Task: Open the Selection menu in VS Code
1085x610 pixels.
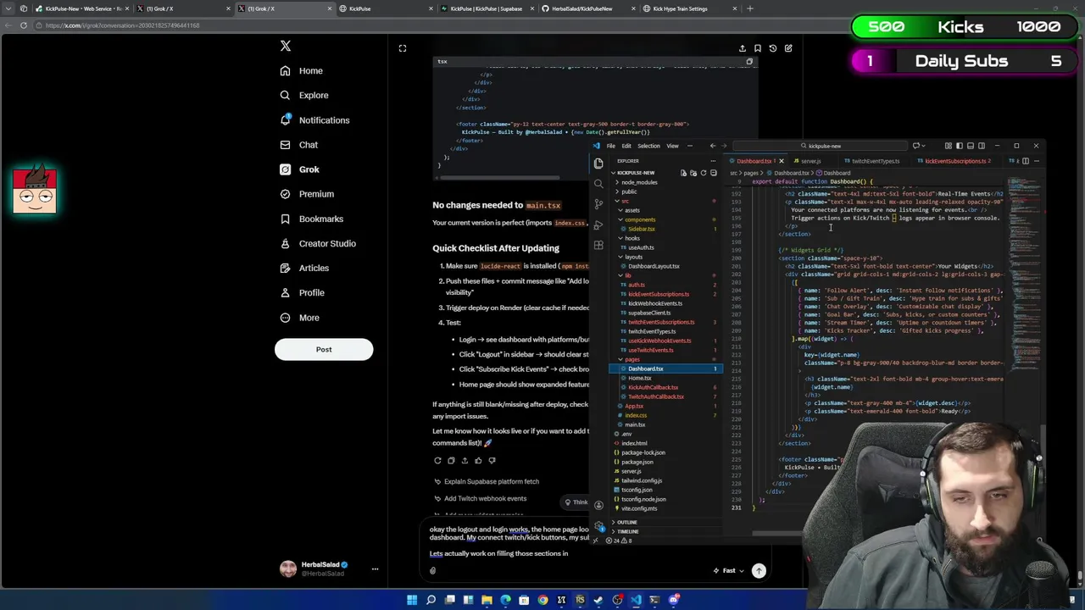Action: coord(648,146)
